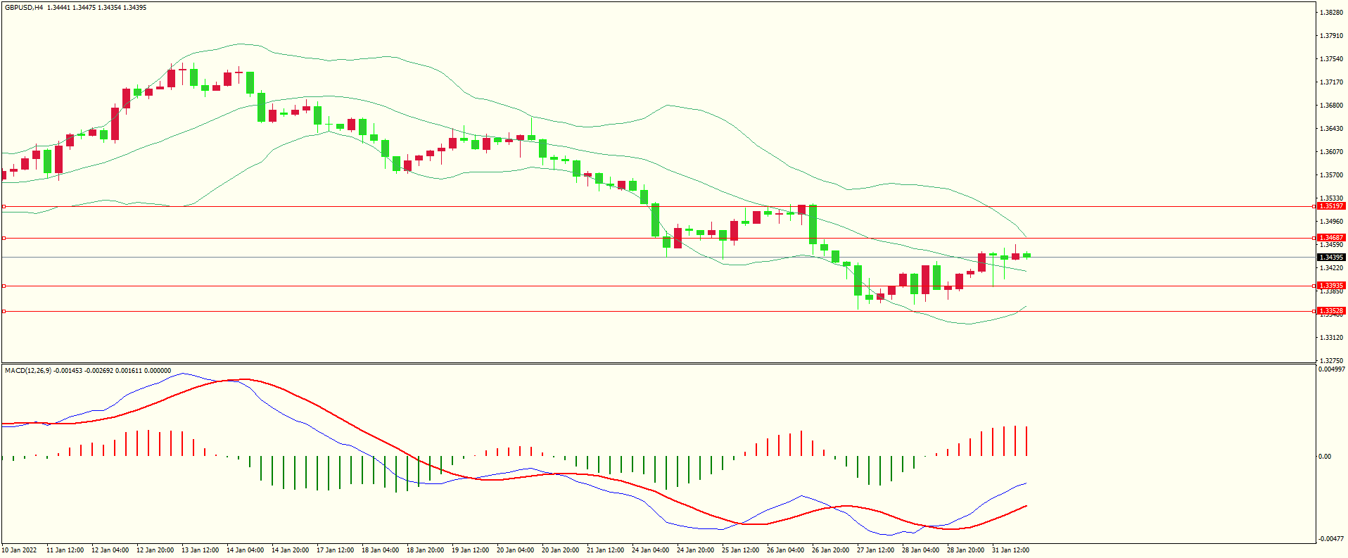Click the 1.37170 price scale value
This screenshot has width=1348, height=558.
pyautogui.click(x=1331, y=82)
